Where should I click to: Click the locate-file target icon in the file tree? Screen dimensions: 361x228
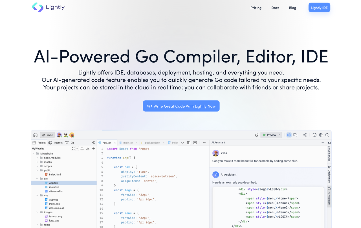click(73, 149)
